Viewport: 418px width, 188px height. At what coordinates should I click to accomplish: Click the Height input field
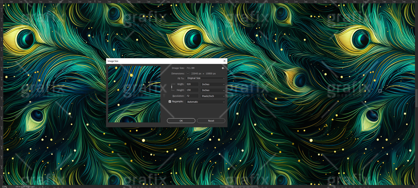click(x=192, y=90)
